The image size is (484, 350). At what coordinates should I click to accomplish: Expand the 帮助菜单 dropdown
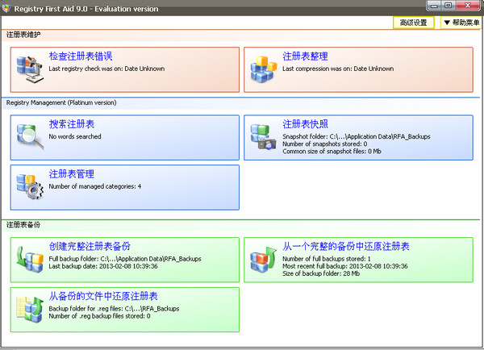click(x=461, y=23)
